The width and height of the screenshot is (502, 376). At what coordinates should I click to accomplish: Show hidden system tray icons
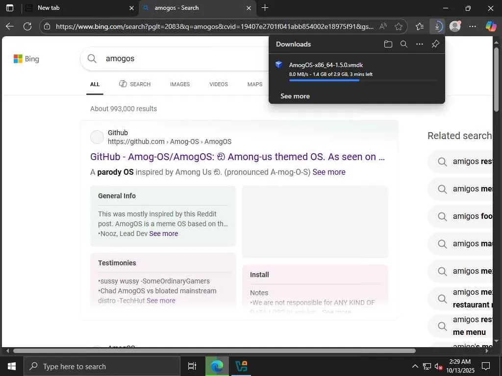(415, 366)
